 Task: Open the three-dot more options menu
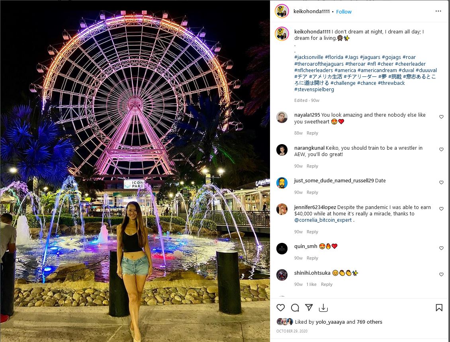[x=438, y=11]
